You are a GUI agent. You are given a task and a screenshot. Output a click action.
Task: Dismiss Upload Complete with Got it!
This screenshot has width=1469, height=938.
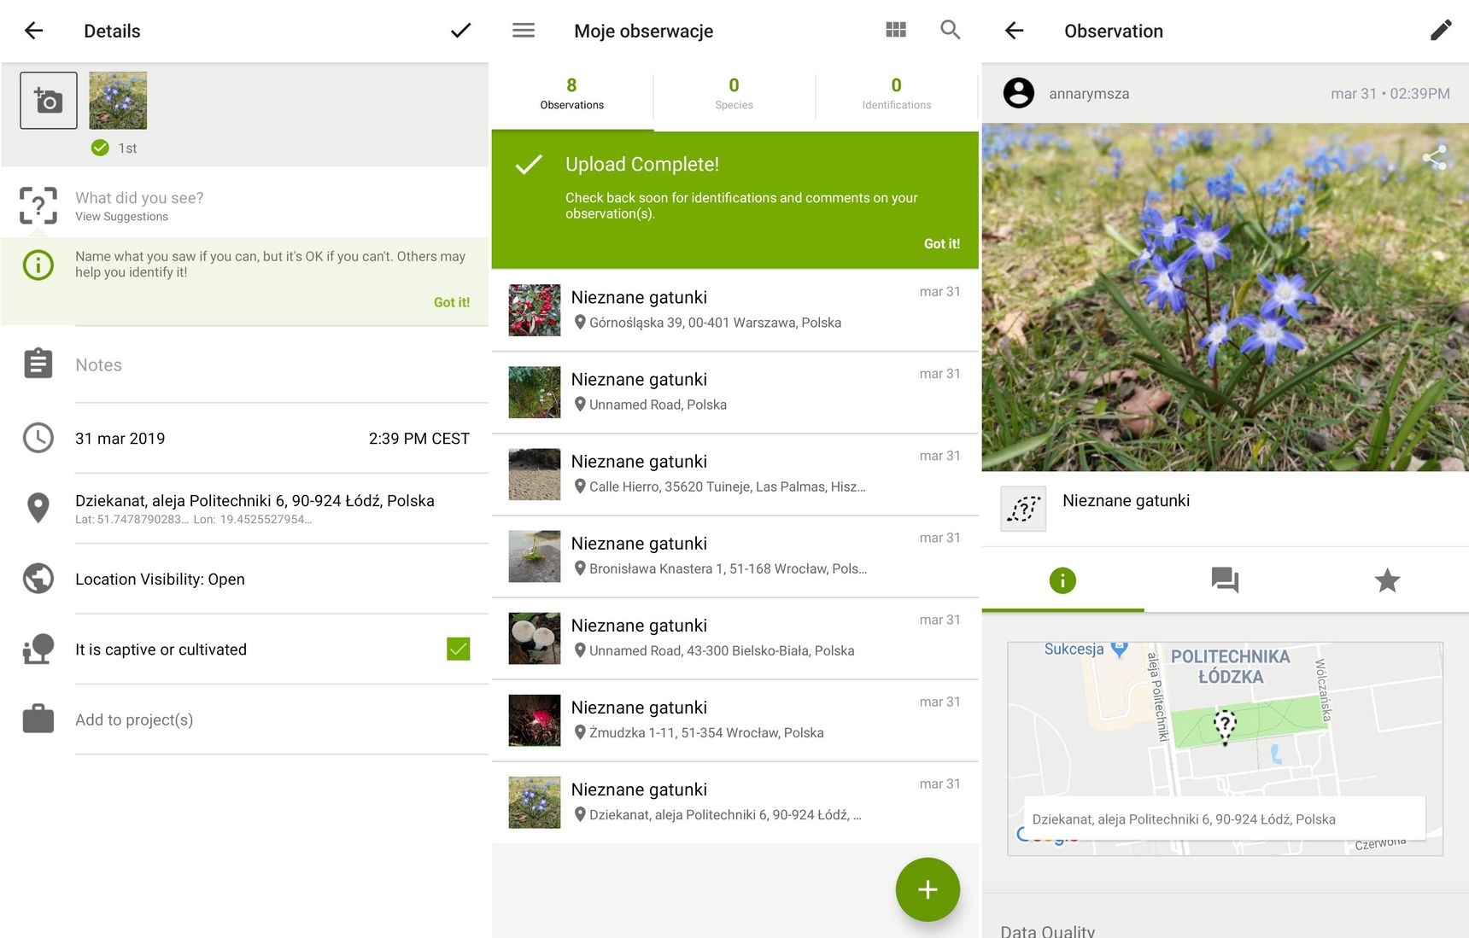(x=941, y=244)
